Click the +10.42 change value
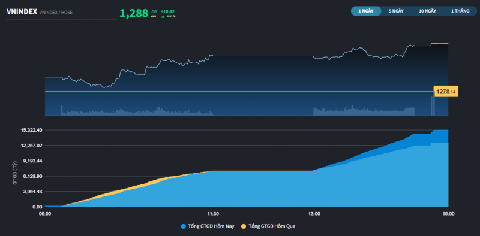Image resolution: width=480 pixels, height=236 pixels. point(168,11)
